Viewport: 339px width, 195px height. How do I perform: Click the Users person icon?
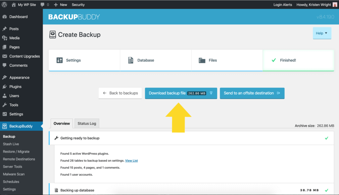pos(5,96)
